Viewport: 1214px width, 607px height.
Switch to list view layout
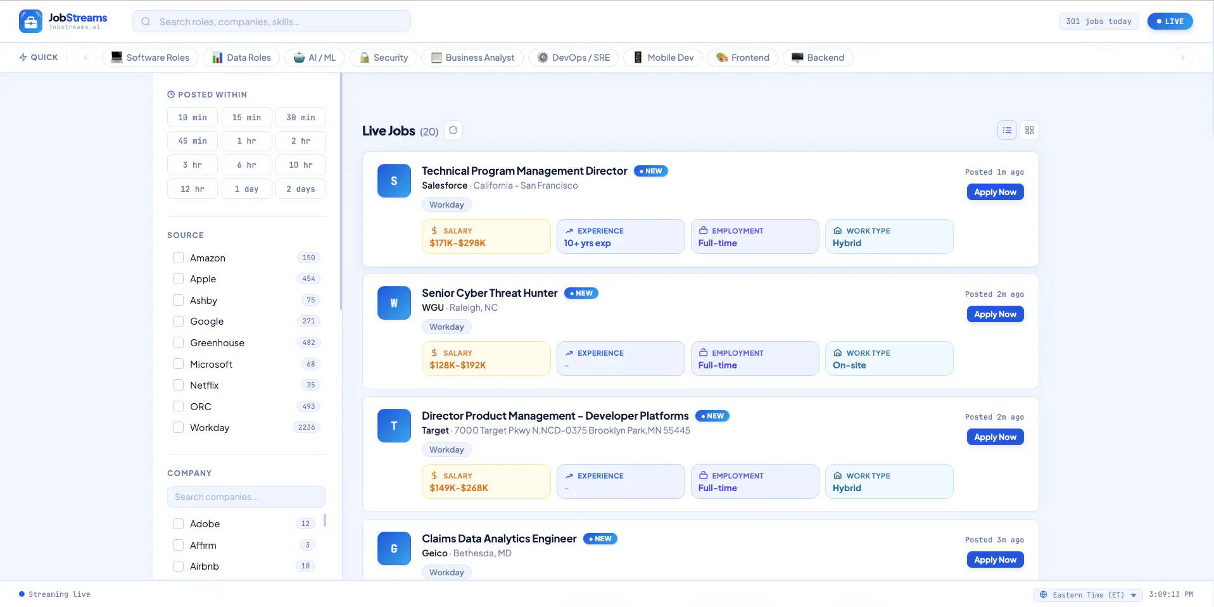coord(1007,130)
